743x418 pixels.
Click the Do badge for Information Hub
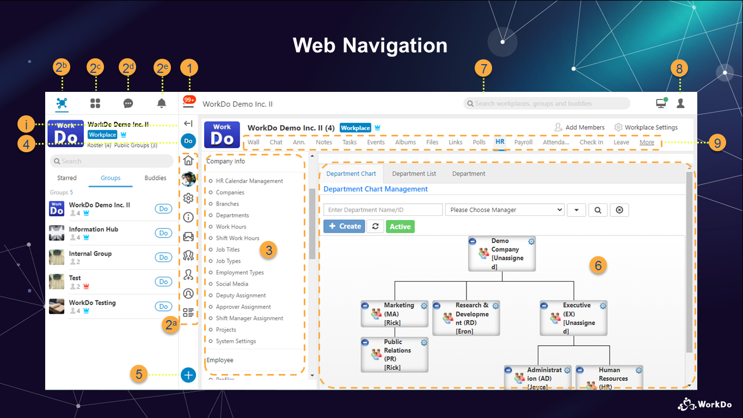(163, 233)
